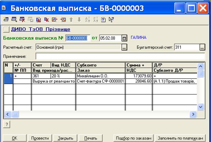Click the Выручка от реал-ции cell
The width and height of the screenshot is (211, 142).
[x=54, y=81]
